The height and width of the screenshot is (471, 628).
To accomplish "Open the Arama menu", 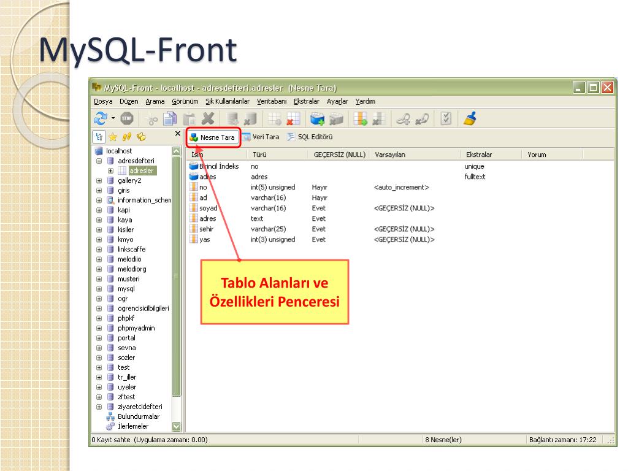I will pos(155,101).
